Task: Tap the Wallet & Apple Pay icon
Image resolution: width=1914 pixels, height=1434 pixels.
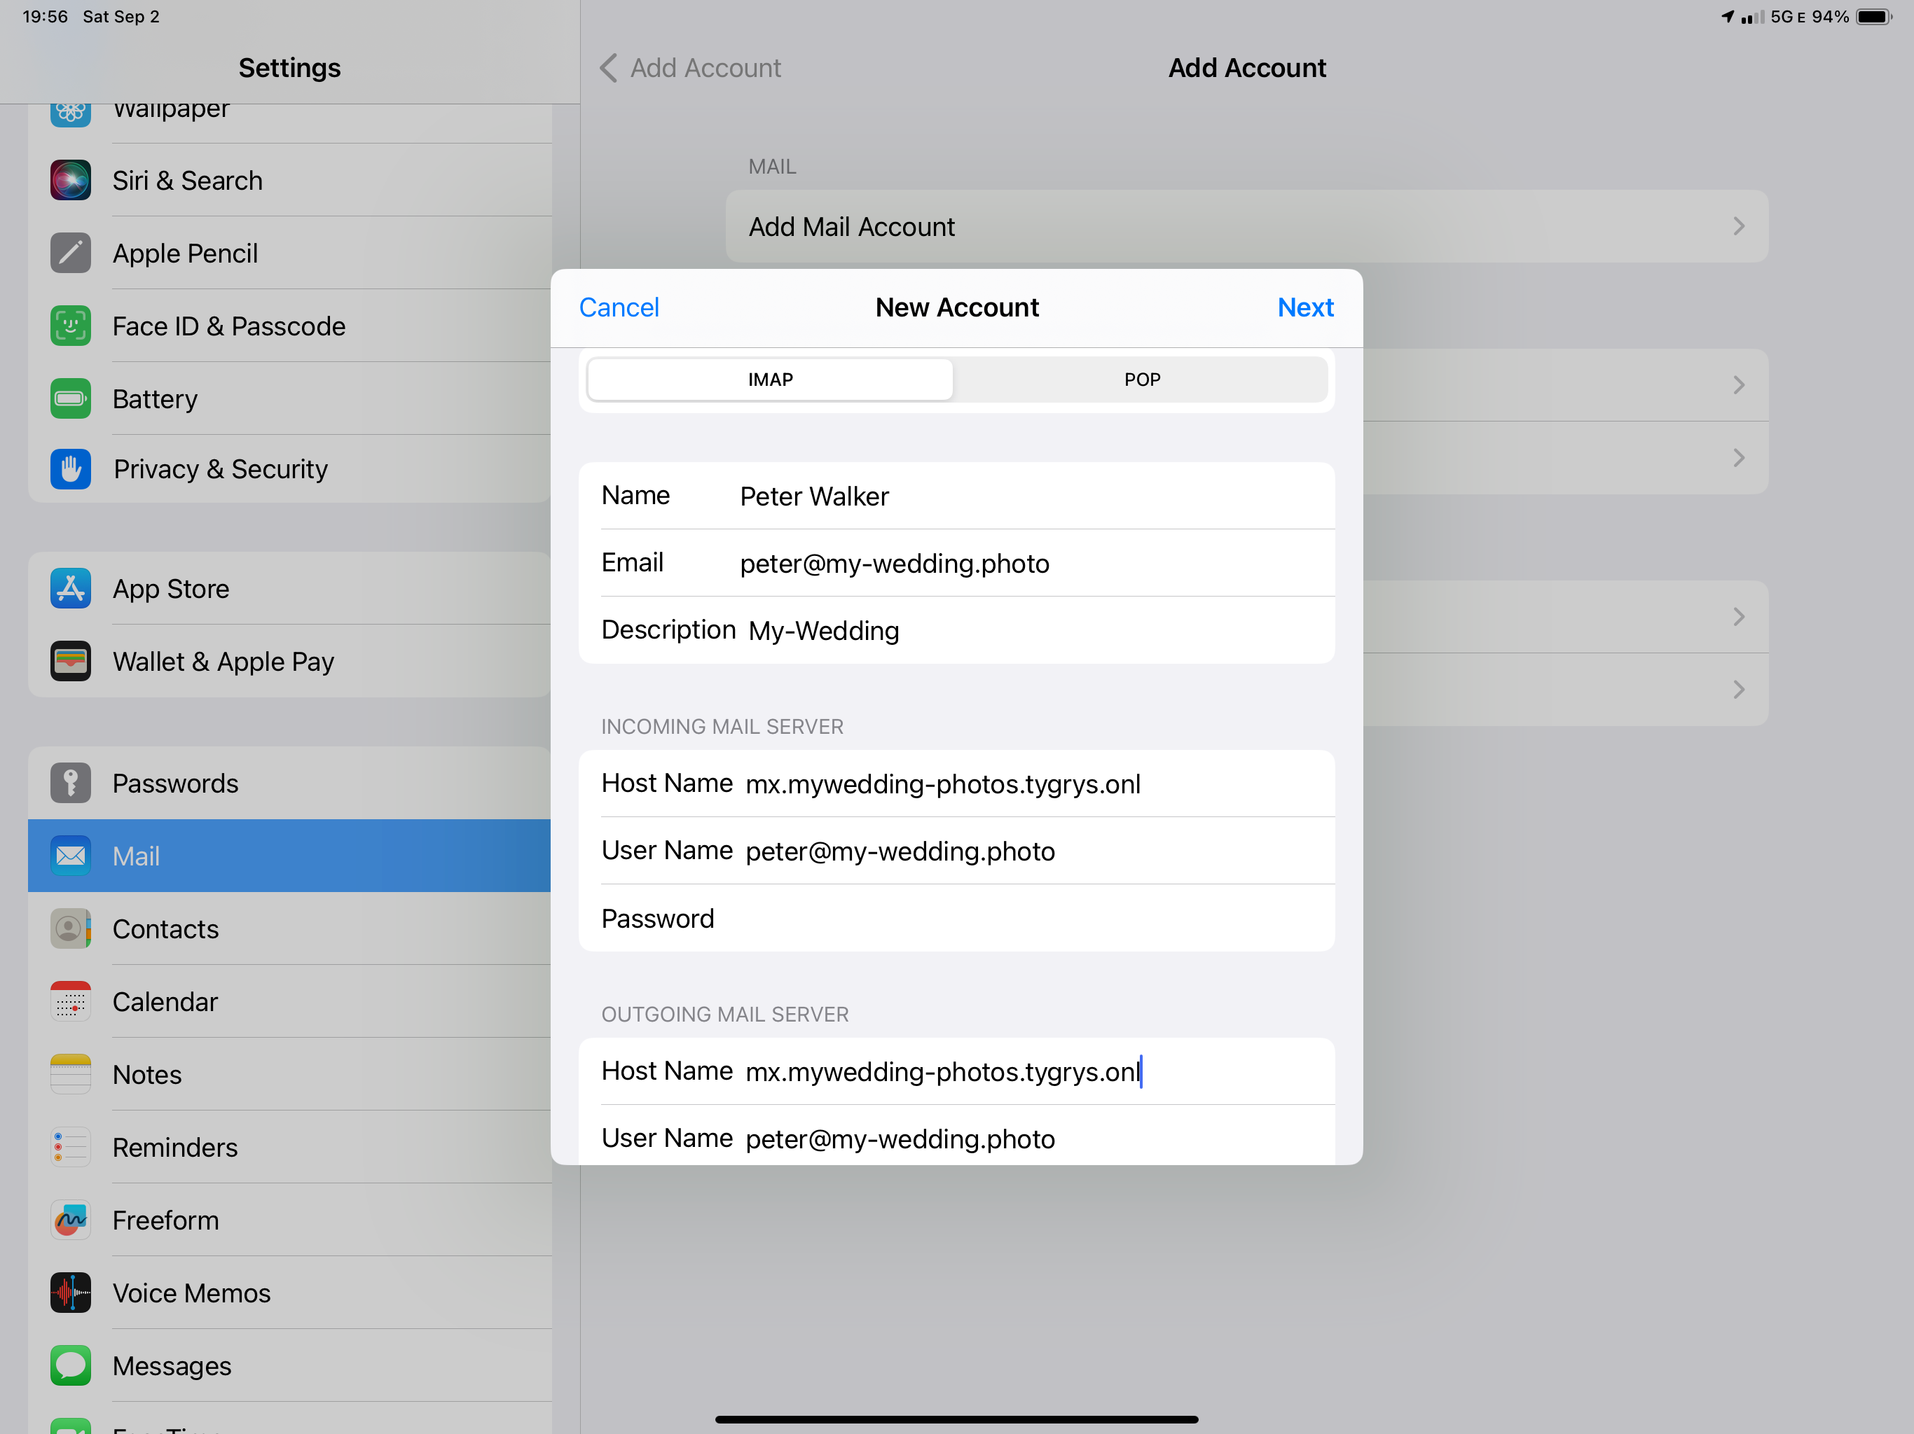Action: pyautogui.click(x=71, y=661)
